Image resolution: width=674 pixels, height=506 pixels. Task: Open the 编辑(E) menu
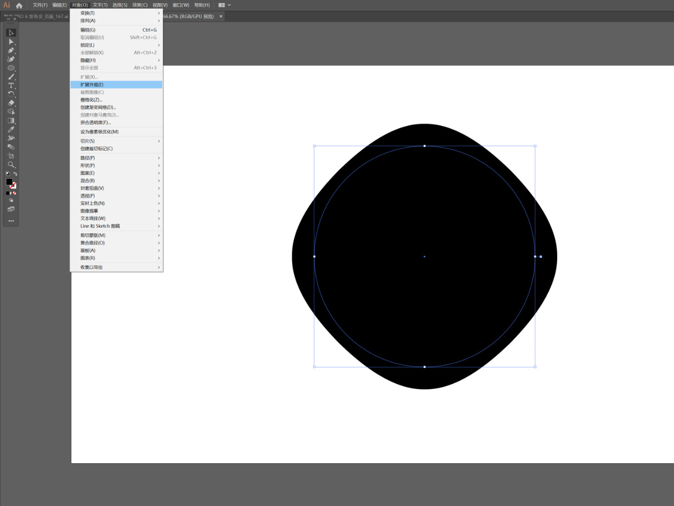coord(60,5)
